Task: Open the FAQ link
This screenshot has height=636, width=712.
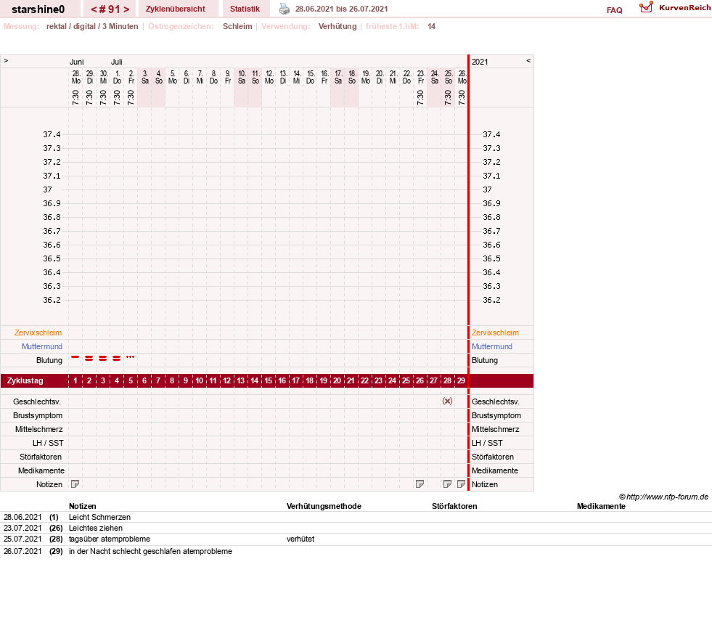Action: click(x=614, y=10)
